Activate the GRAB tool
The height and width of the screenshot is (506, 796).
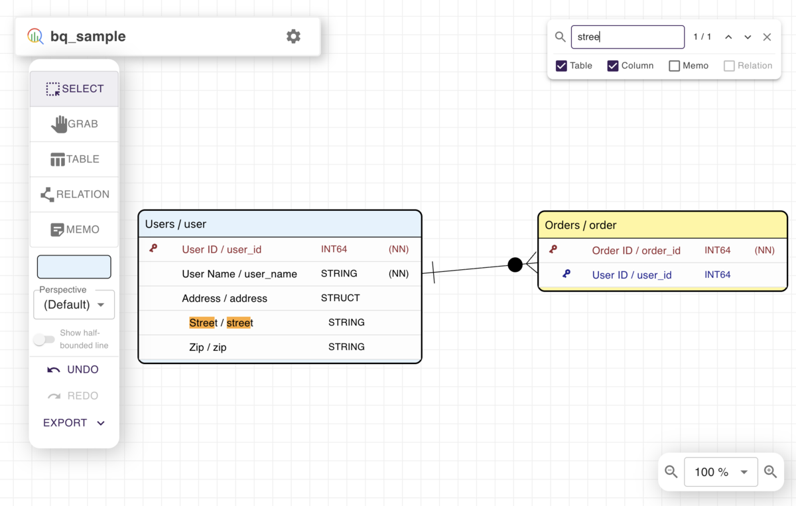pos(74,124)
